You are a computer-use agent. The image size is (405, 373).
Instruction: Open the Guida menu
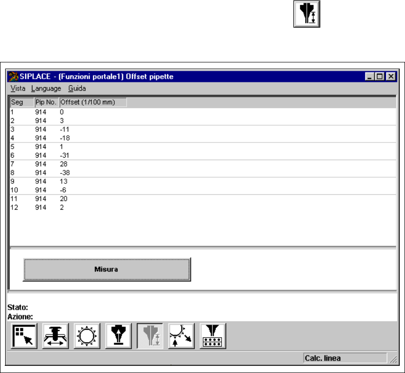77,88
